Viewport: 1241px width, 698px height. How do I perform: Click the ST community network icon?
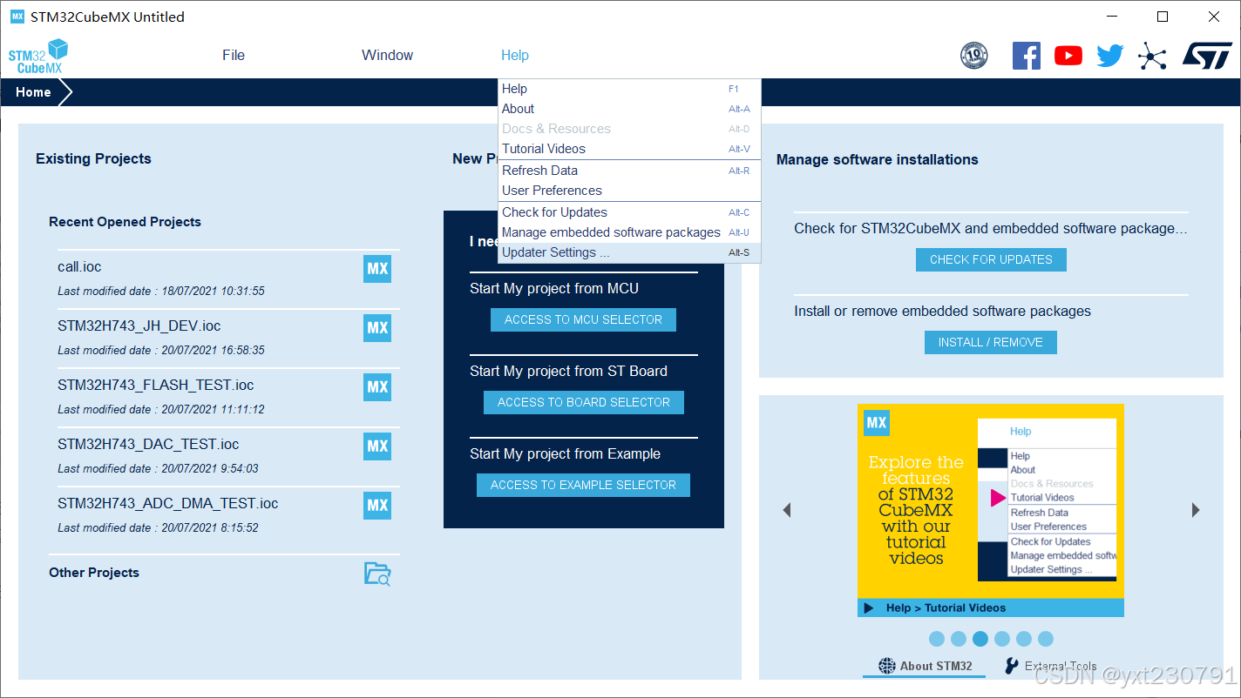click(x=1152, y=57)
